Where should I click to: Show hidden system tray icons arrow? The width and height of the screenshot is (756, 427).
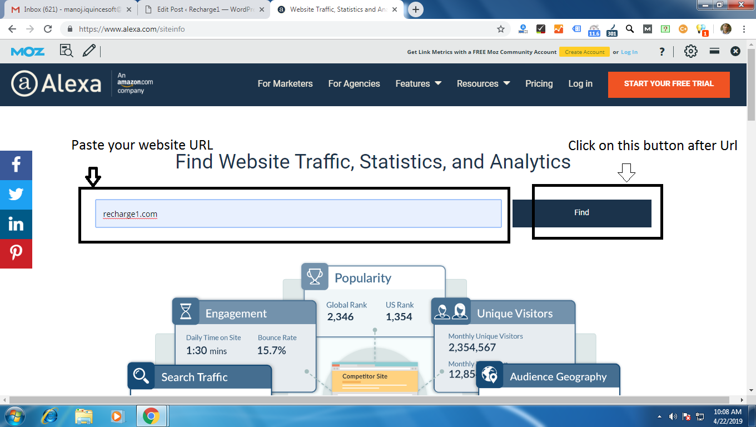coord(659,416)
